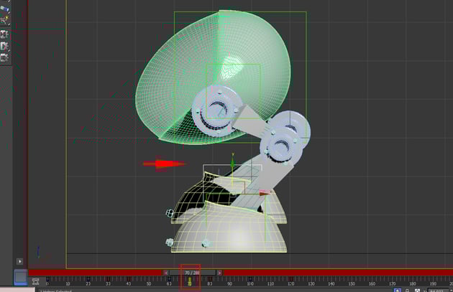The width and height of the screenshot is (453, 292).
Task: Click the first of three stacked left toolbar icons
Action: (4, 34)
